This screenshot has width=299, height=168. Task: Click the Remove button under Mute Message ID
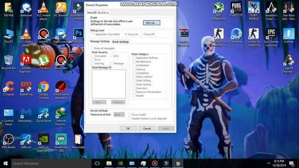pos(118,102)
